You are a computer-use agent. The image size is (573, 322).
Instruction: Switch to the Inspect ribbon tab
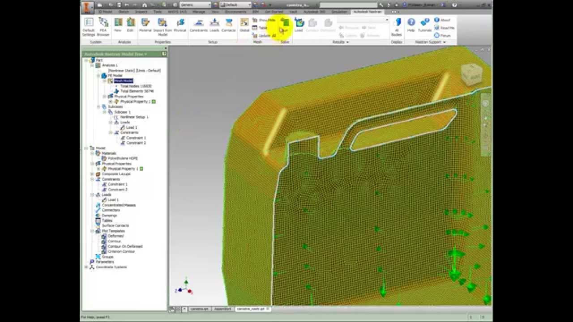coord(141,12)
